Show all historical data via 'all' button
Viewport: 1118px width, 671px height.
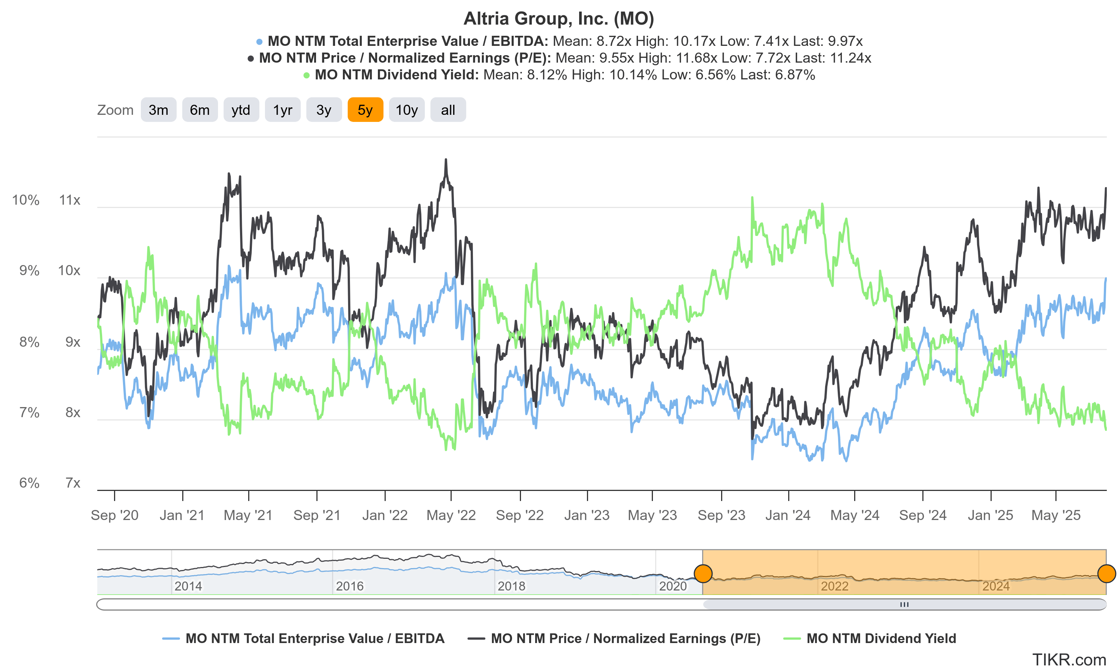pyautogui.click(x=448, y=110)
